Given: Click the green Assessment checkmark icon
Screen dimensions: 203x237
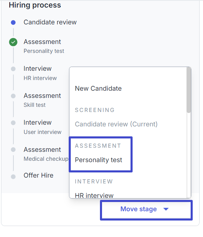Looking at the screenshot, I should [x=13, y=42].
